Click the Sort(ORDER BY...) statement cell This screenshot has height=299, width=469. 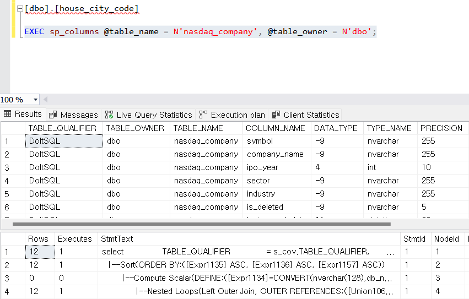click(249, 265)
